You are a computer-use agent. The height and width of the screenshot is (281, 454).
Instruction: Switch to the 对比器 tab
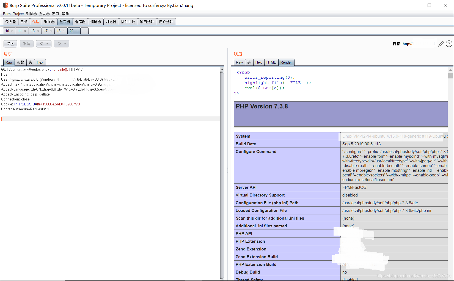[111, 22]
